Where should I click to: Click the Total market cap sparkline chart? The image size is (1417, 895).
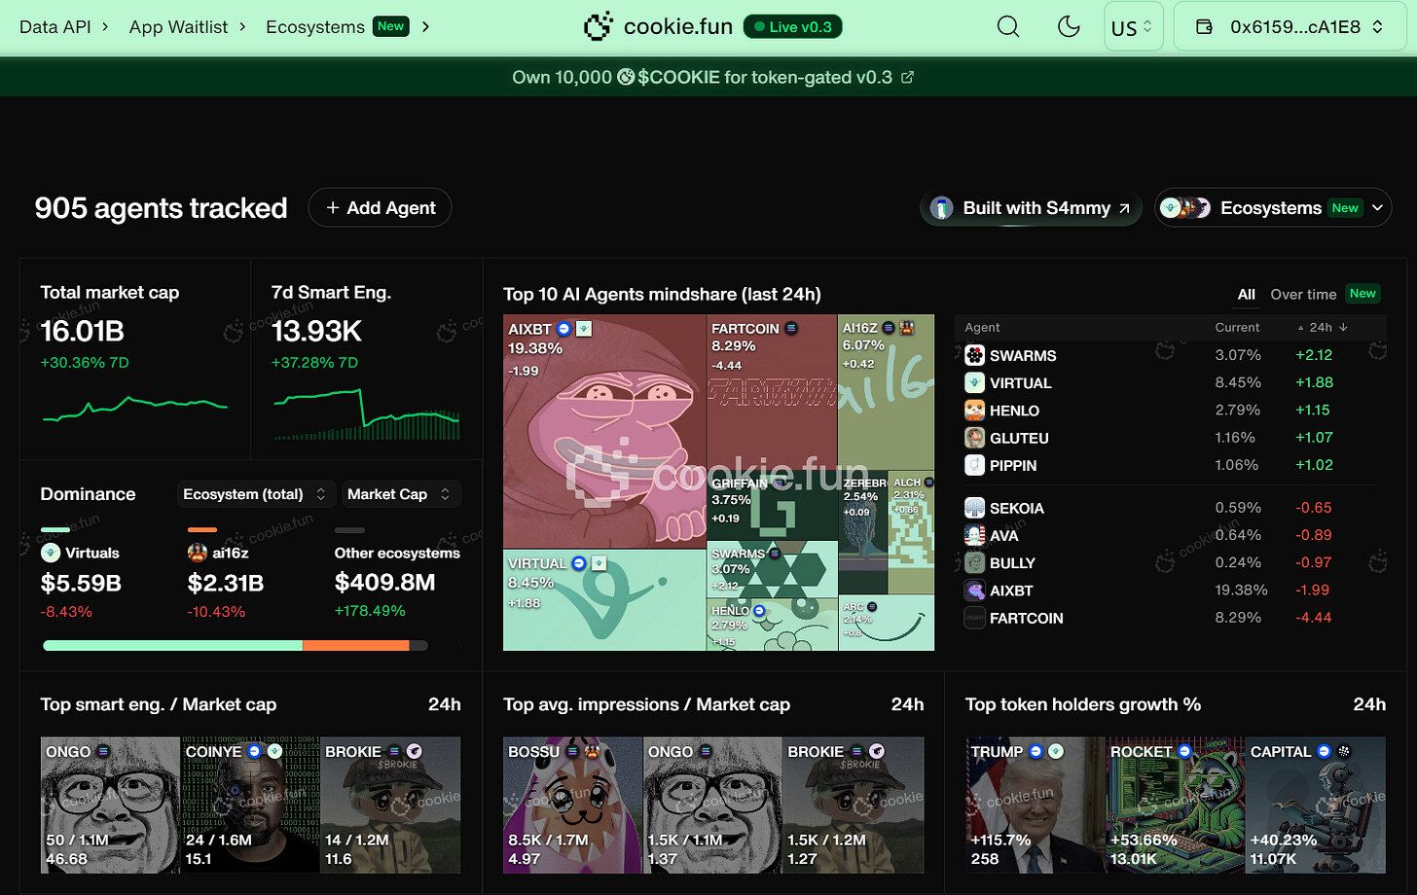(x=134, y=409)
